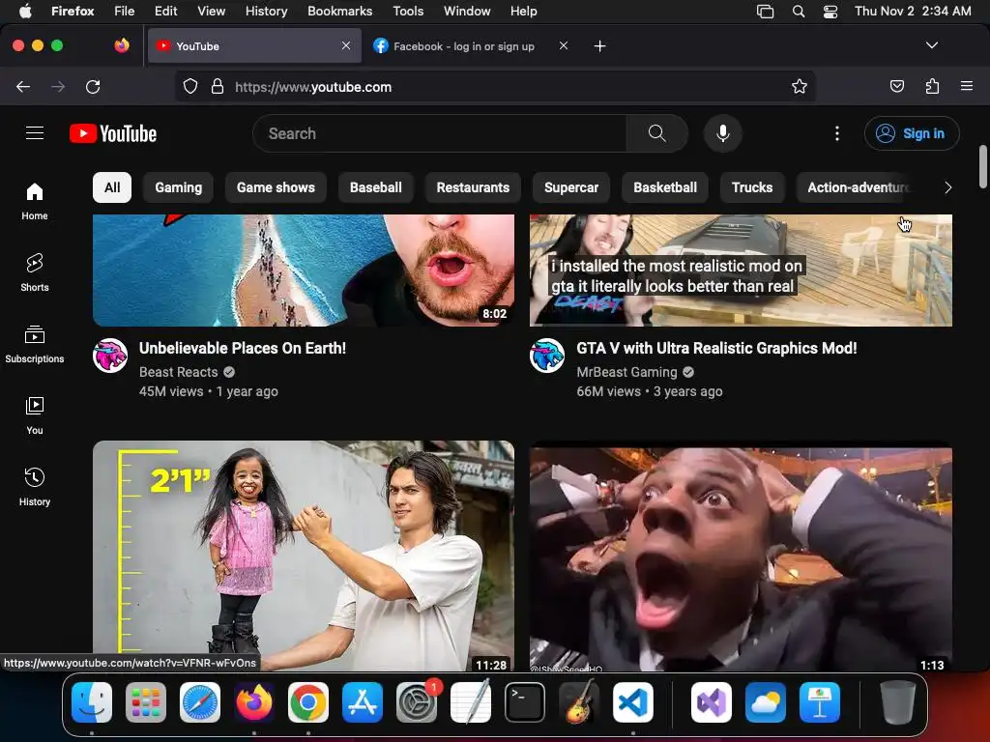This screenshot has width=990, height=742.
Task: Click the YouTube logo
Action: [x=113, y=133]
